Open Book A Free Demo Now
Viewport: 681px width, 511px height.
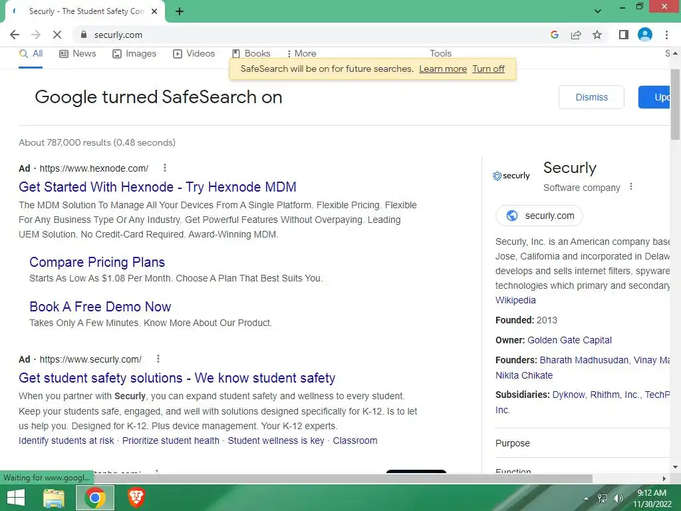[x=100, y=307]
